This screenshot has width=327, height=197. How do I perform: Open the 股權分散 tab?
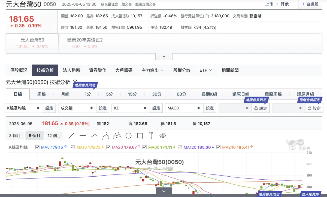182,70
